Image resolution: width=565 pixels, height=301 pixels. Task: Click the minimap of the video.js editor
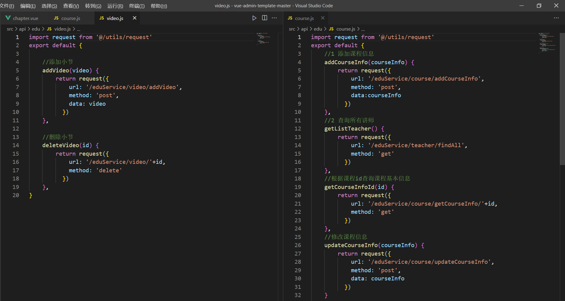(263, 39)
